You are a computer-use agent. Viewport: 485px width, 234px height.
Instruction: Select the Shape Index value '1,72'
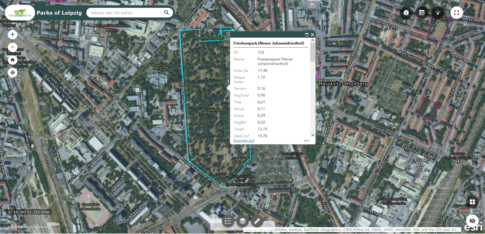tap(261, 77)
